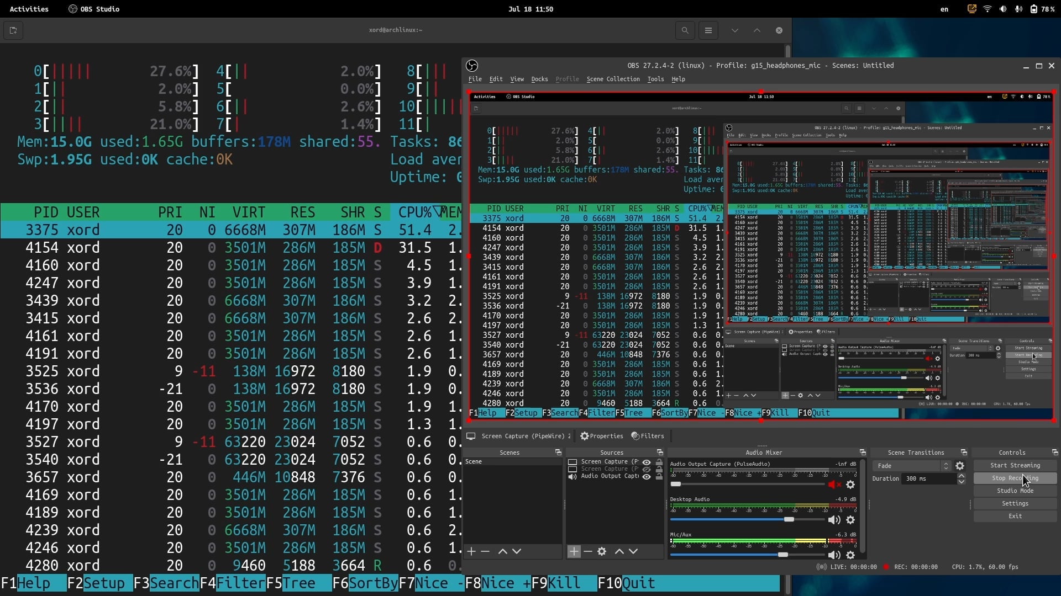The width and height of the screenshot is (1061, 596).
Task: Mute the Desktop Audio speaker icon
Action: coord(834,520)
